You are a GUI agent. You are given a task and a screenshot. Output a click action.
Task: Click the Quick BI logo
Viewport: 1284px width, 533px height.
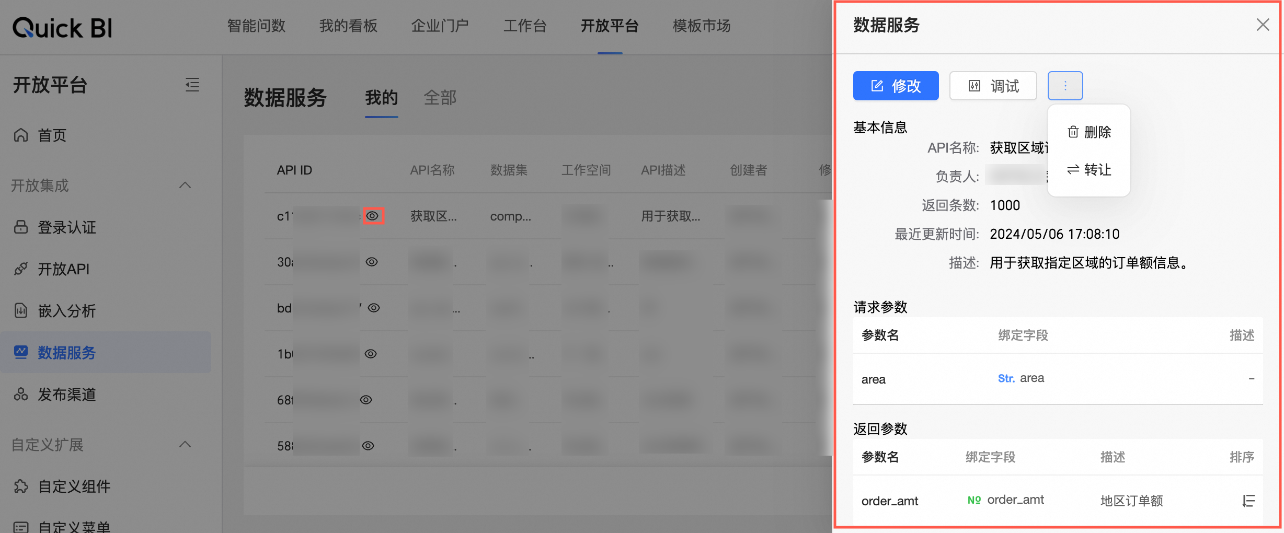click(x=62, y=28)
